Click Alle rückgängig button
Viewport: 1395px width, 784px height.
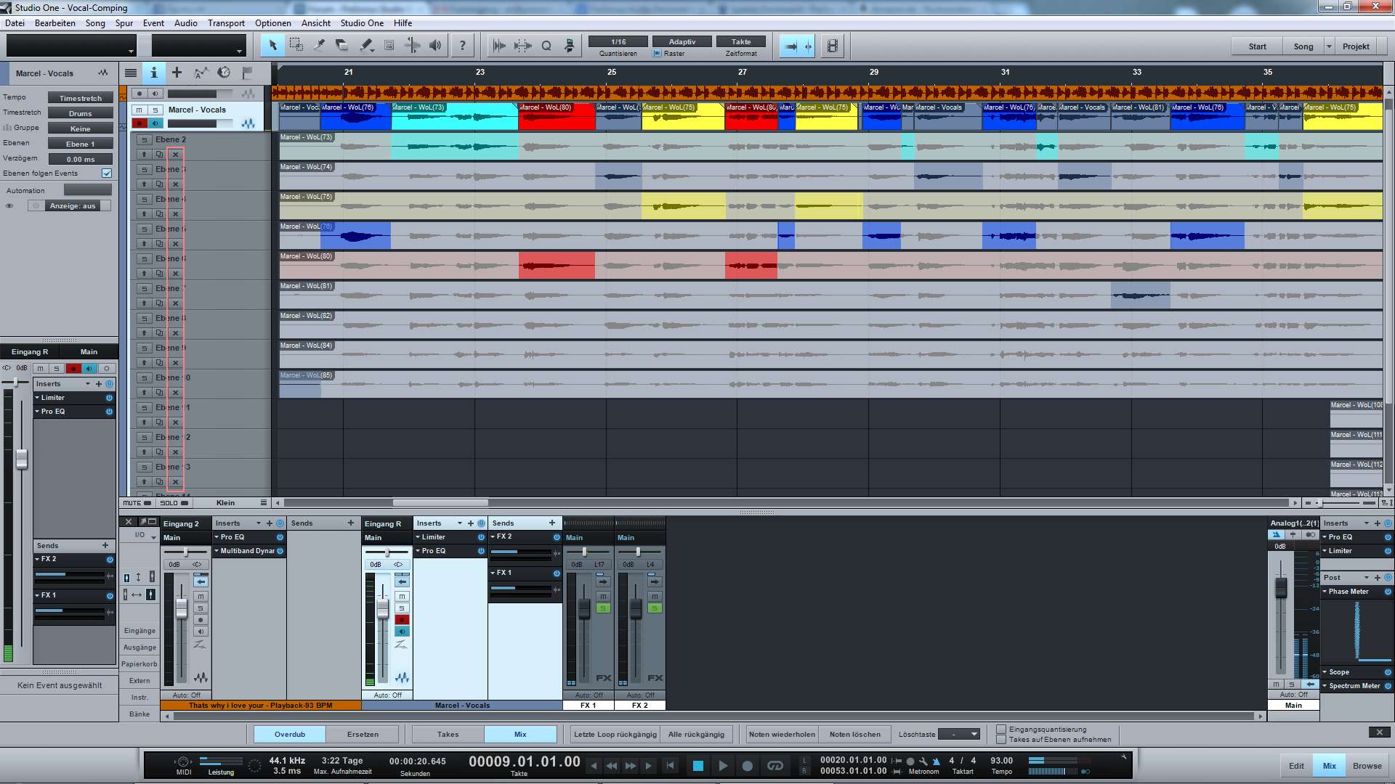[696, 734]
